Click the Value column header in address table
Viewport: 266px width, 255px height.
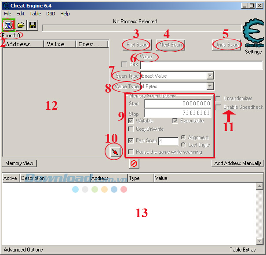pyautogui.click(x=209, y=178)
